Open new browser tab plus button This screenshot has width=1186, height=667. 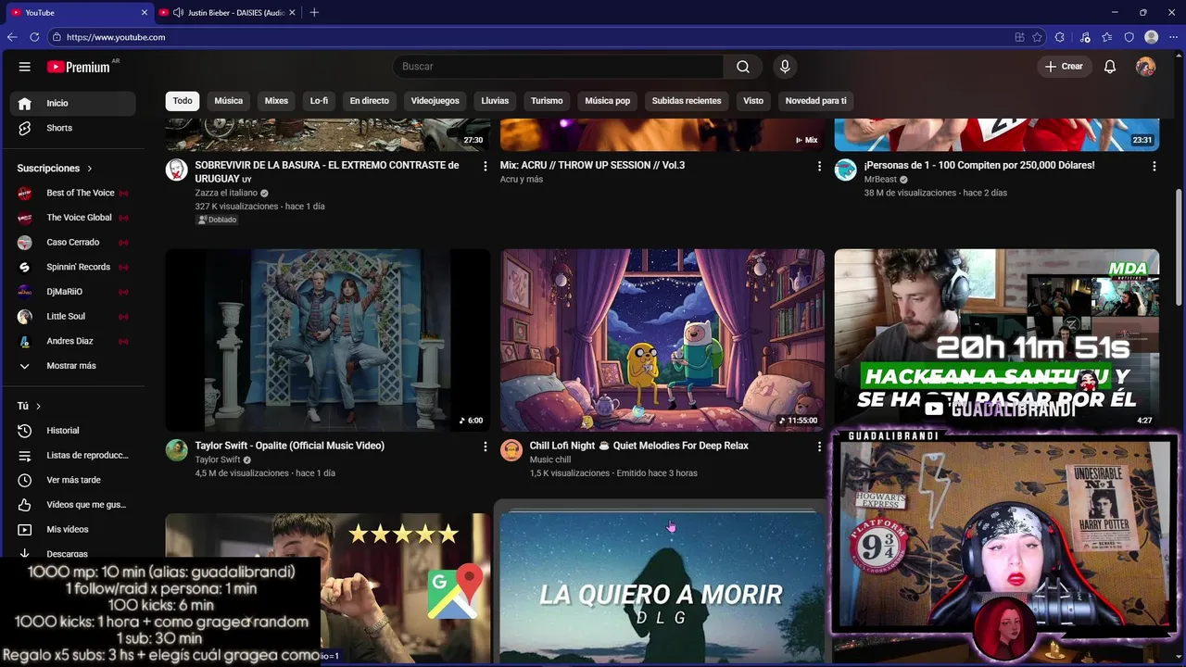(314, 12)
